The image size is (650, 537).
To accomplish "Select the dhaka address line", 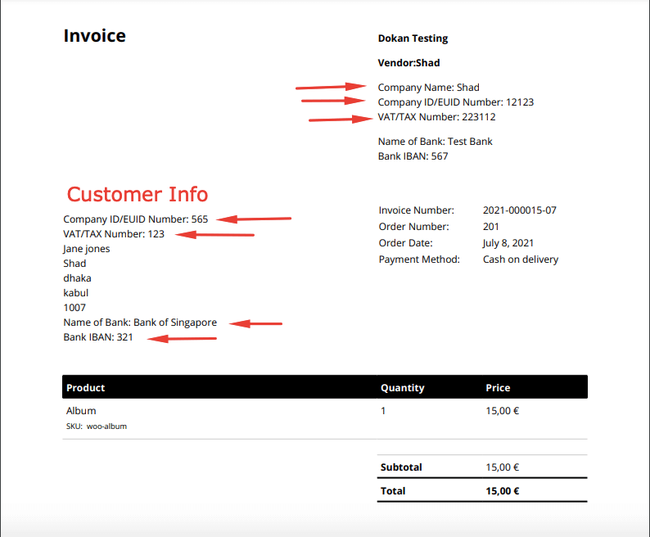I will [77, 278].
